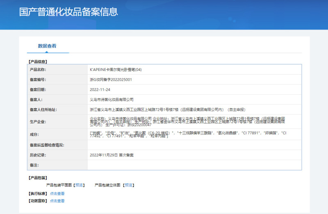
Task: Click the 备案人 company name 义乌市诗茜化妆品有限公司
Action: tap(112, 100)
